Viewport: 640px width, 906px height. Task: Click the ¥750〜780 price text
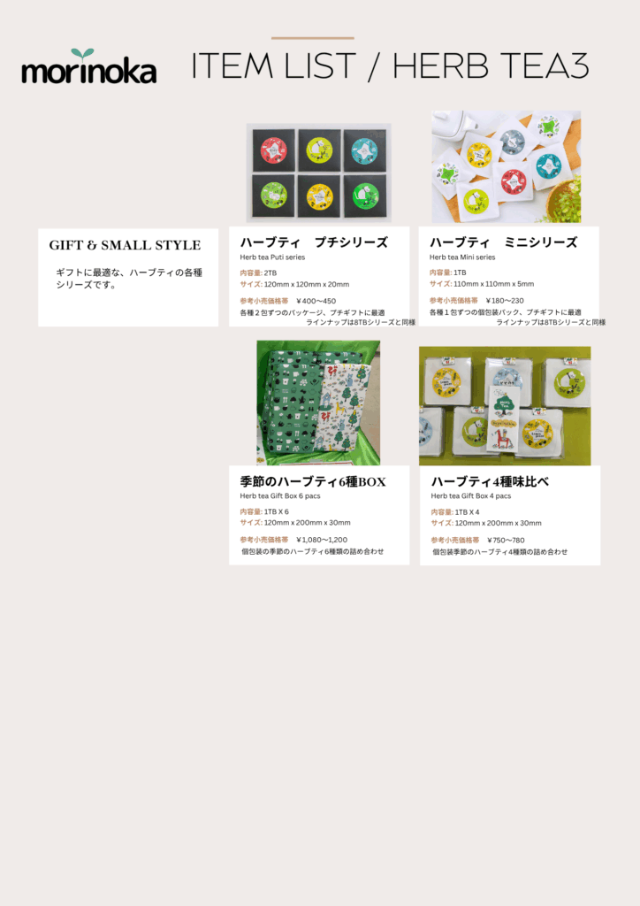pyautogui.click(x=507, y=541)
